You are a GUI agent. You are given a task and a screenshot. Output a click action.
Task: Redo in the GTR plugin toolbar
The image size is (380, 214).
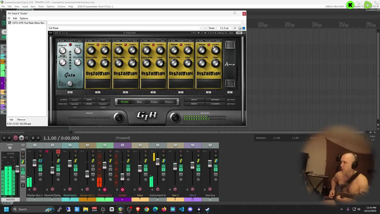63,33
